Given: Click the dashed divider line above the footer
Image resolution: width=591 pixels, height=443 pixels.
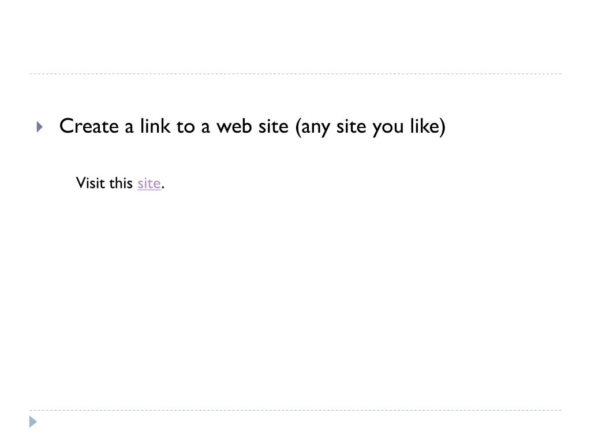Looking at the screenshot, I should click(295, 410).
